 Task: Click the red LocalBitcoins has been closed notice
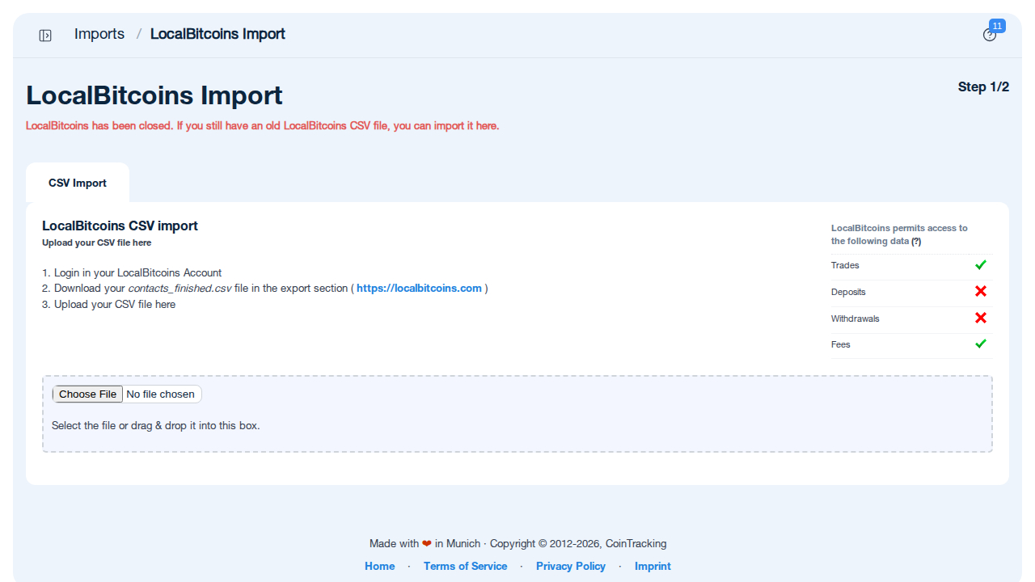263,125
